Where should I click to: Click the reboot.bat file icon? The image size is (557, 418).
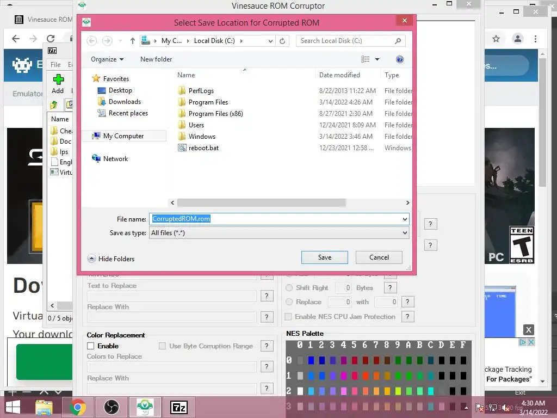(x=182, y=148)
